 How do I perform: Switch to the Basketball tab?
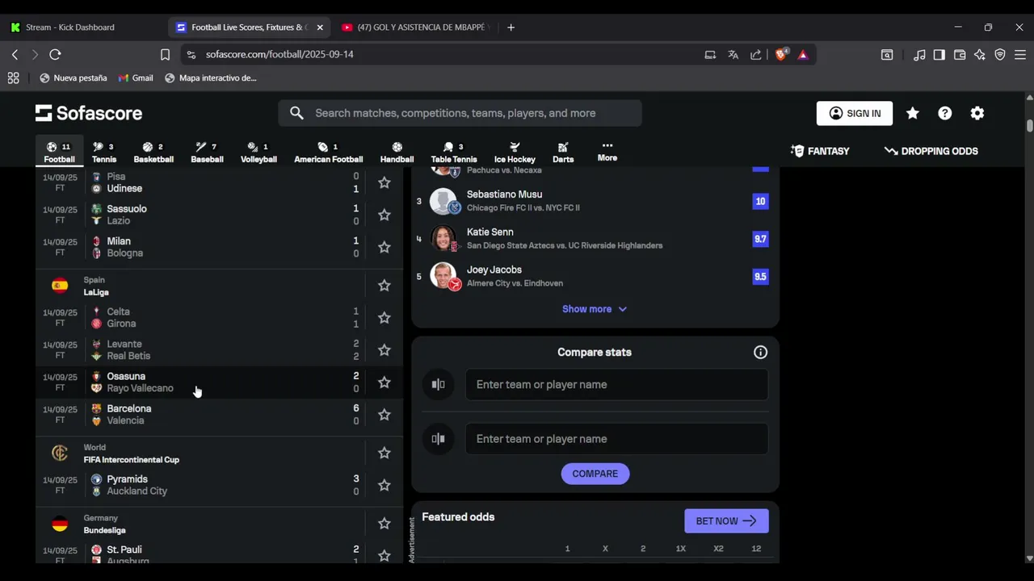(x=153, y=153)
